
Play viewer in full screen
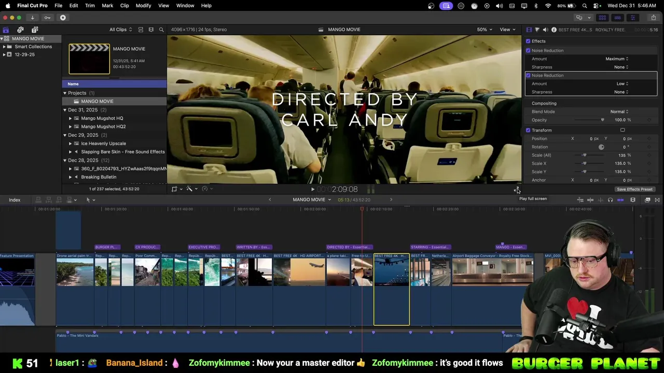click(x=516, y=190)
